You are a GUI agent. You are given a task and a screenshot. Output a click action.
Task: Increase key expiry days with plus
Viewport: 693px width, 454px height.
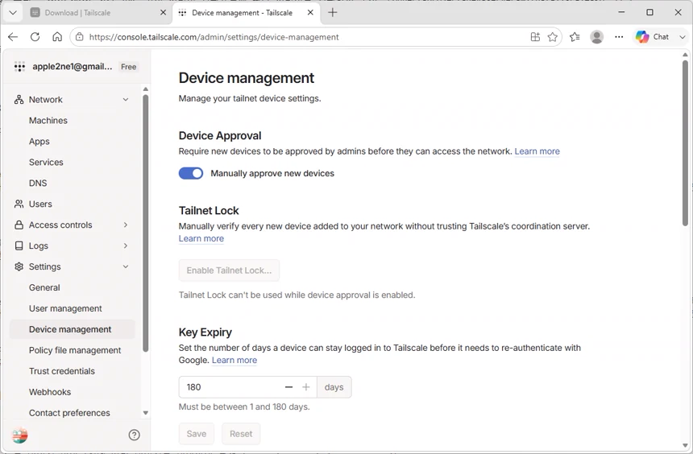pos(306,387)
